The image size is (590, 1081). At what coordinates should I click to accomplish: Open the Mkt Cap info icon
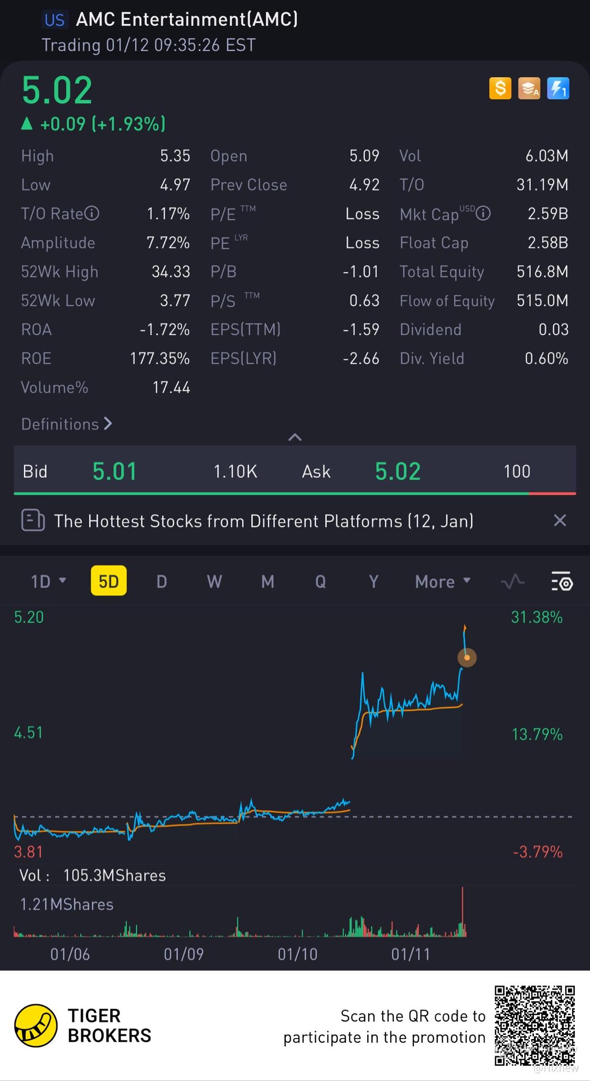click(484, 213)
